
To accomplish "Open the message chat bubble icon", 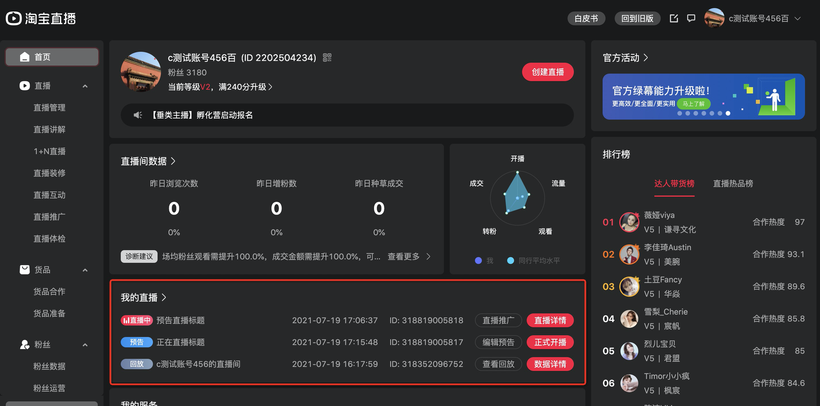I will [x=691, y=18].
